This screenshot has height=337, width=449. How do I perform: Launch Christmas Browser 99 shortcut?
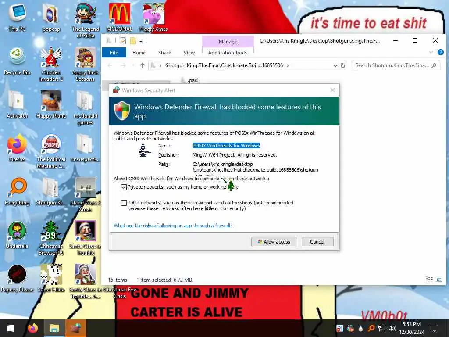coord(51,237)
